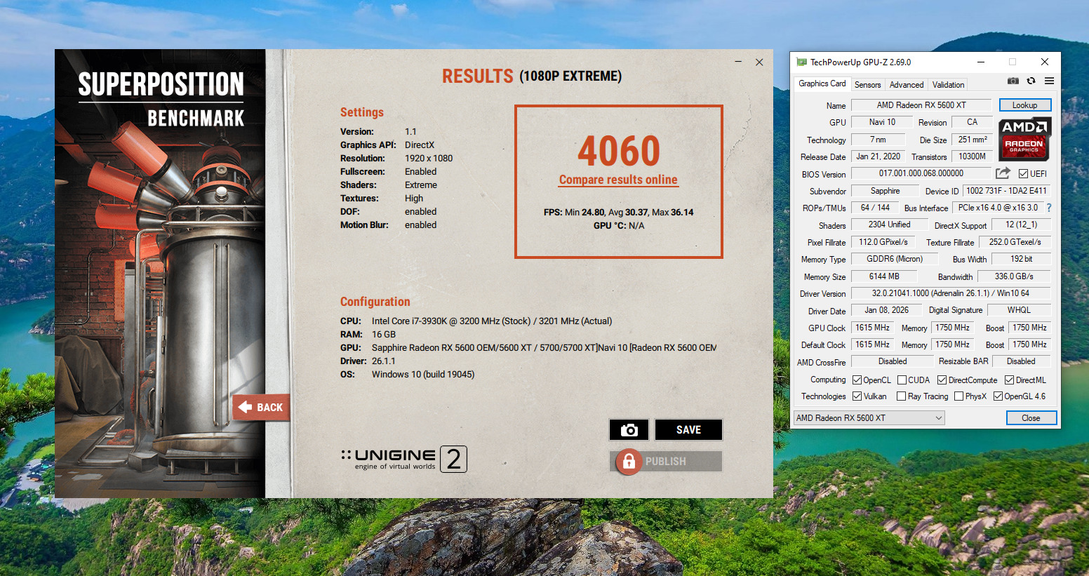Click the Driver Version field
The image size is (1089, 576).
pos(951,293)
